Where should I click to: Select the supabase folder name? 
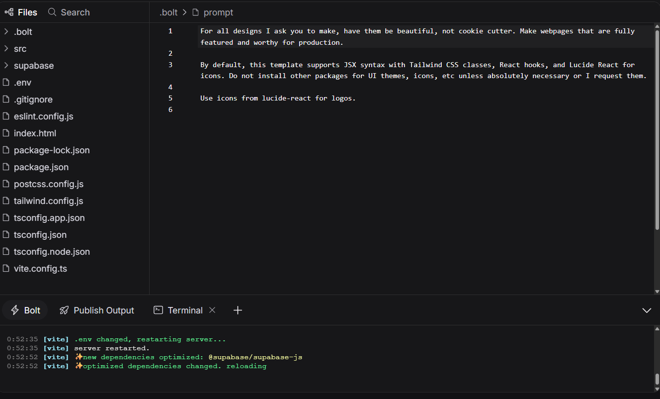pos(34,66)
